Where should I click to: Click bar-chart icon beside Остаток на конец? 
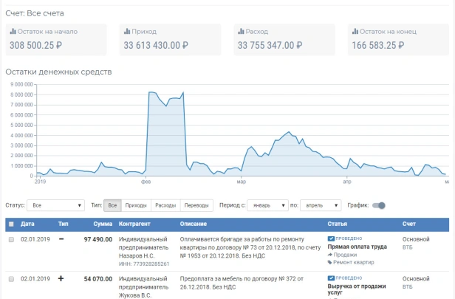point(355,31)
